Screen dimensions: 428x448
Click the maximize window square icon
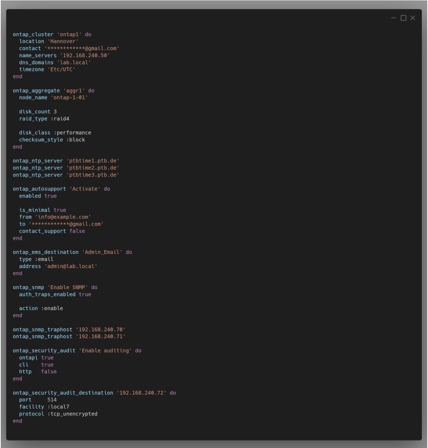pyautogui.click(x=403, y=18)
